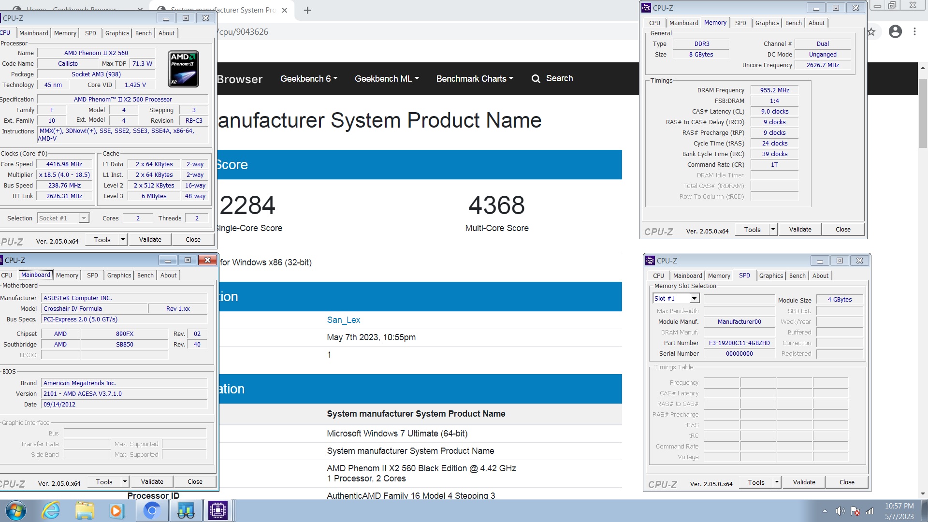Viewport: 928px width, 522px height.
Task: Show hidden tray icons arrow
Action: [x=825, y=511]
